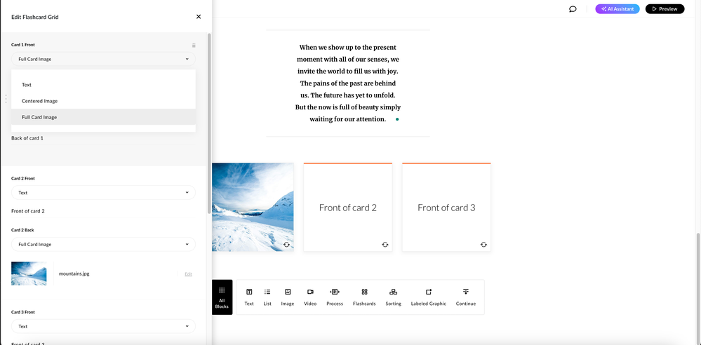The width and height of the screenshot is (701, 345).
Task: Open the Card 1 Front type dropdown
Action: [103, 59]
